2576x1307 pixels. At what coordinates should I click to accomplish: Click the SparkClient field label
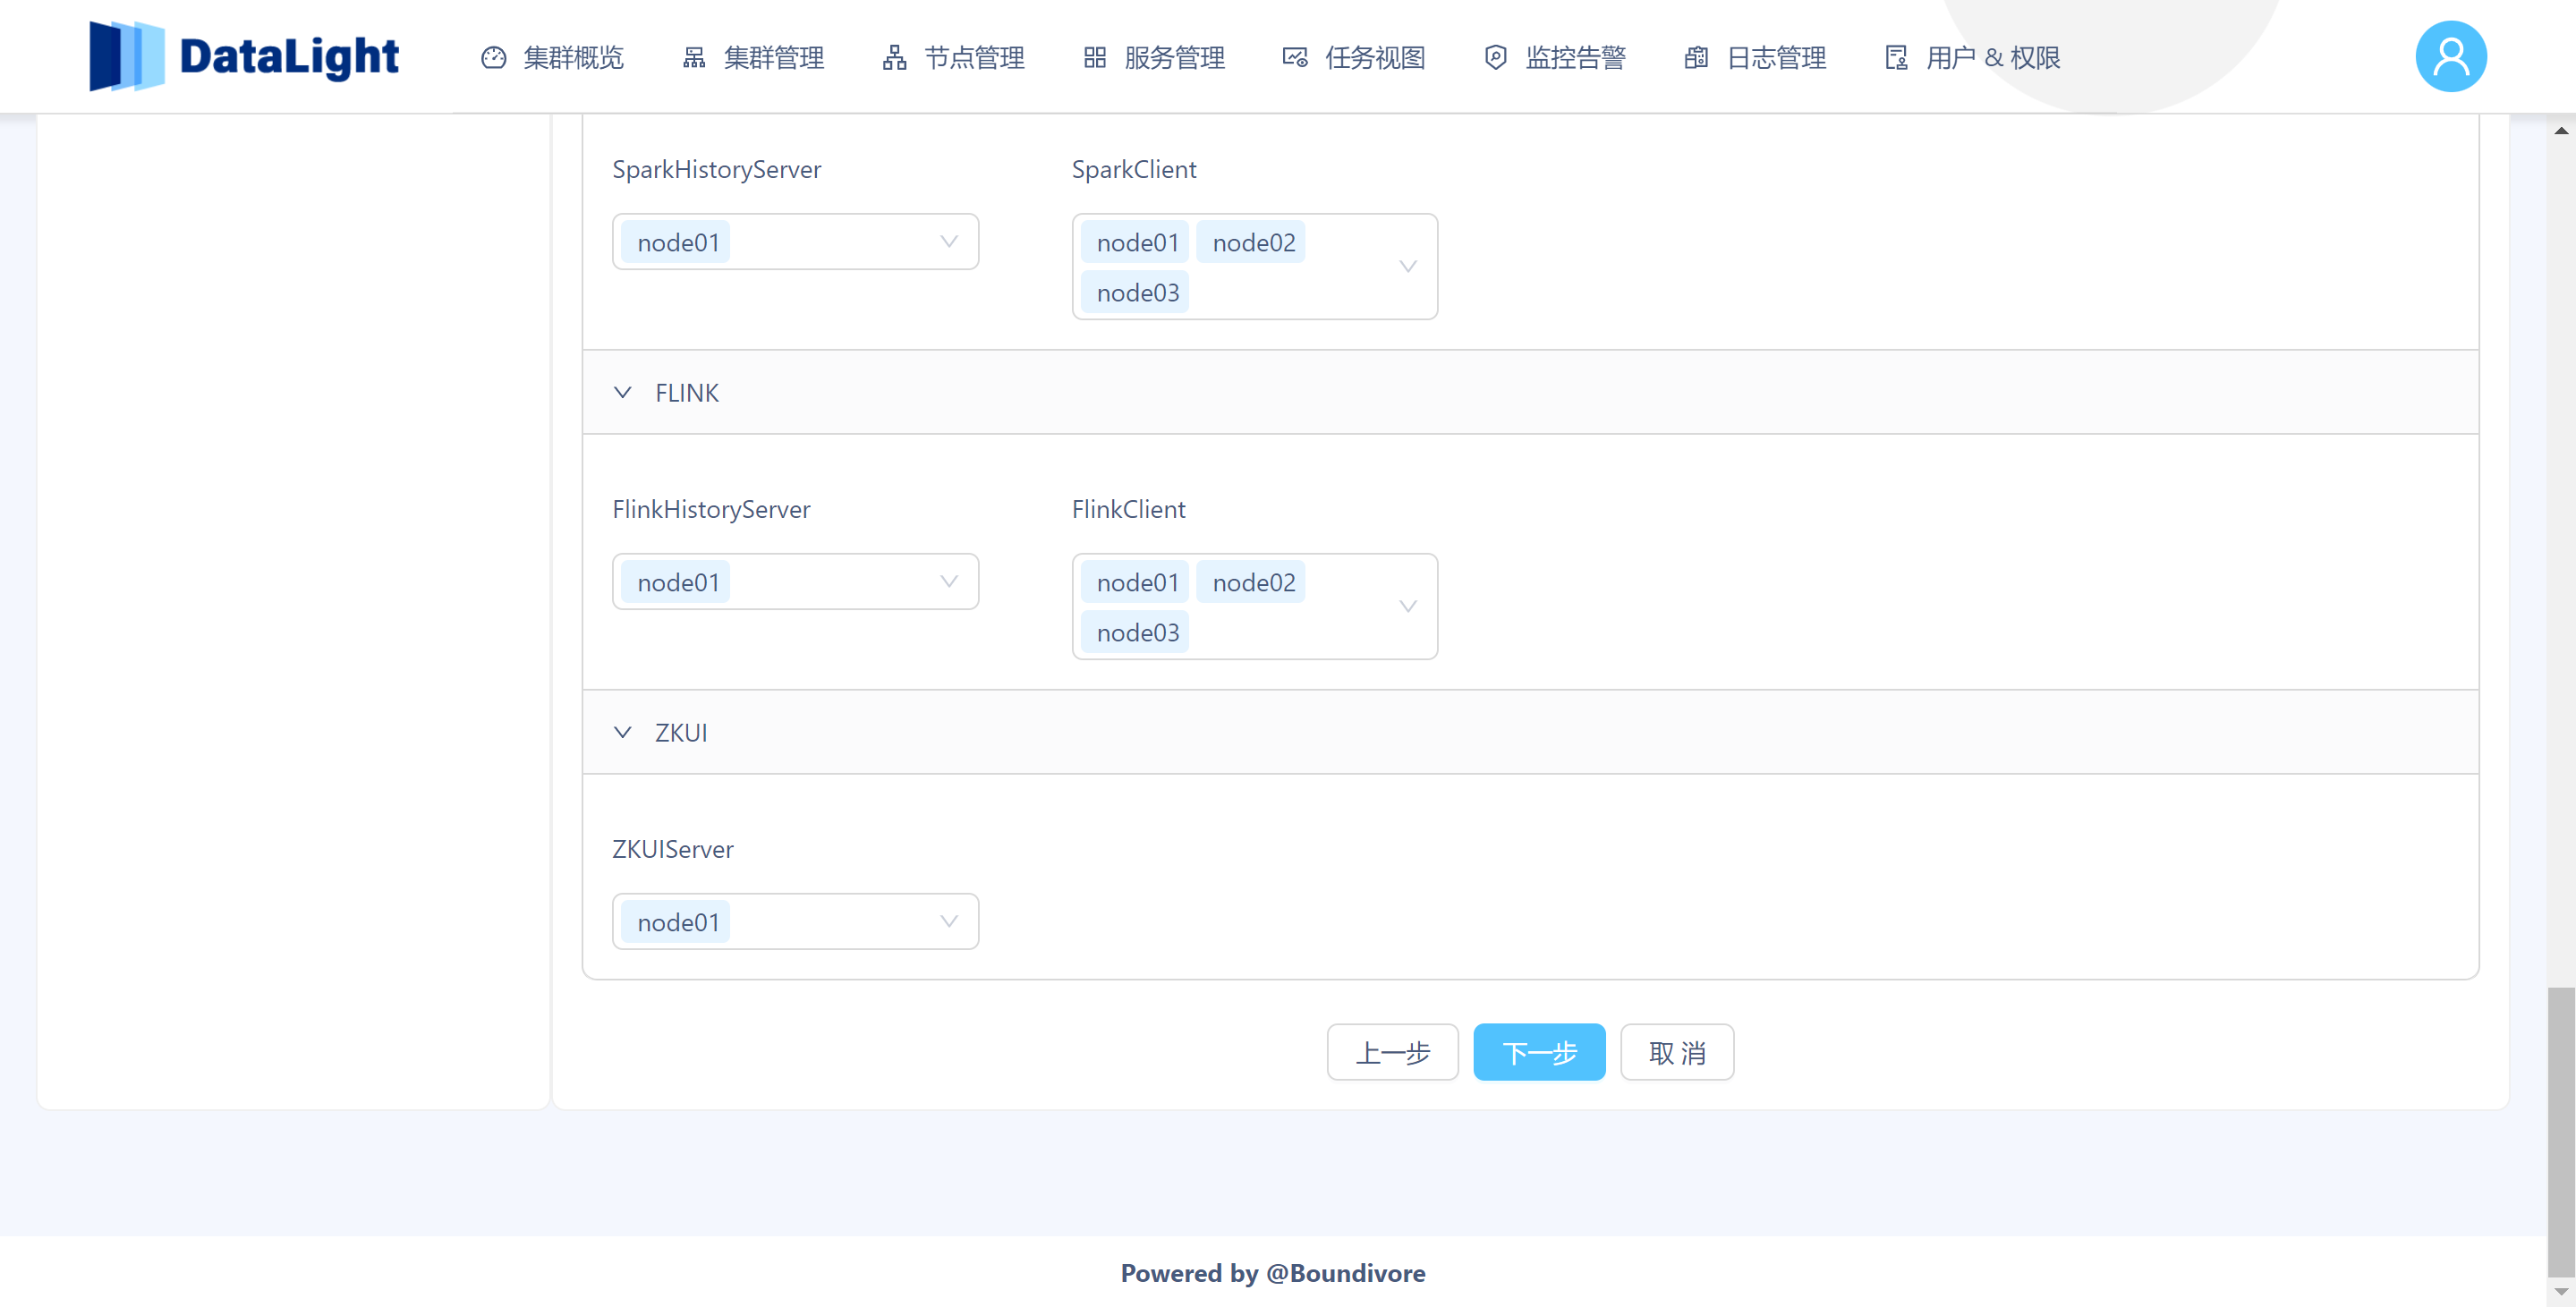click(x=1134, y=169)
